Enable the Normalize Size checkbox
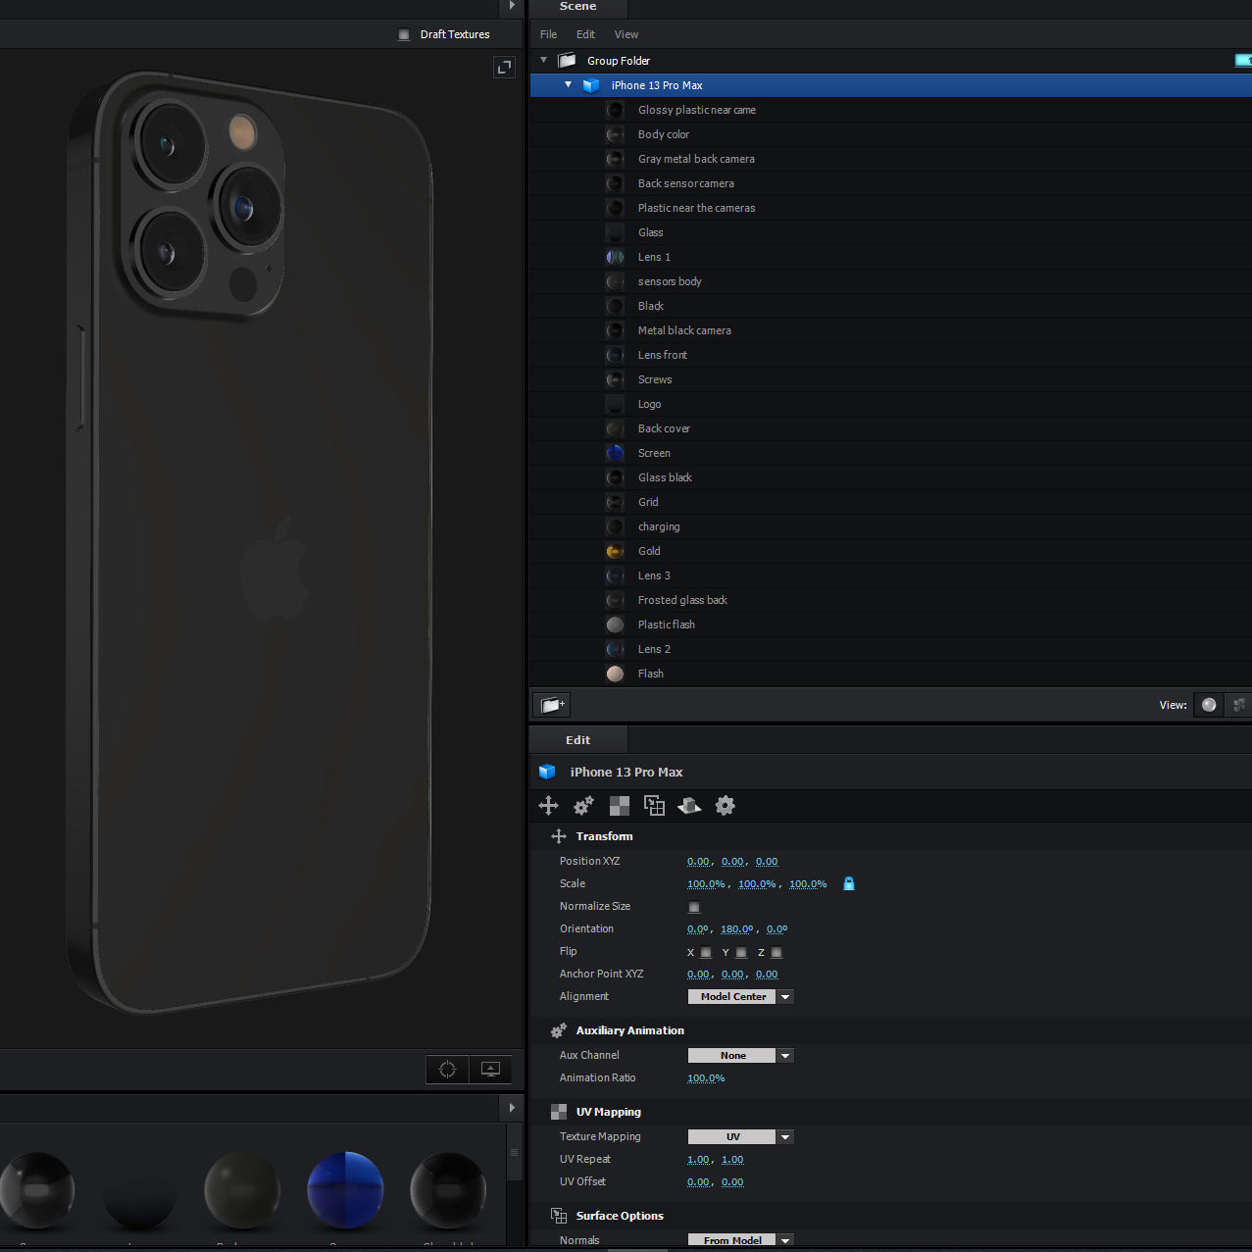 pos(694,907)
